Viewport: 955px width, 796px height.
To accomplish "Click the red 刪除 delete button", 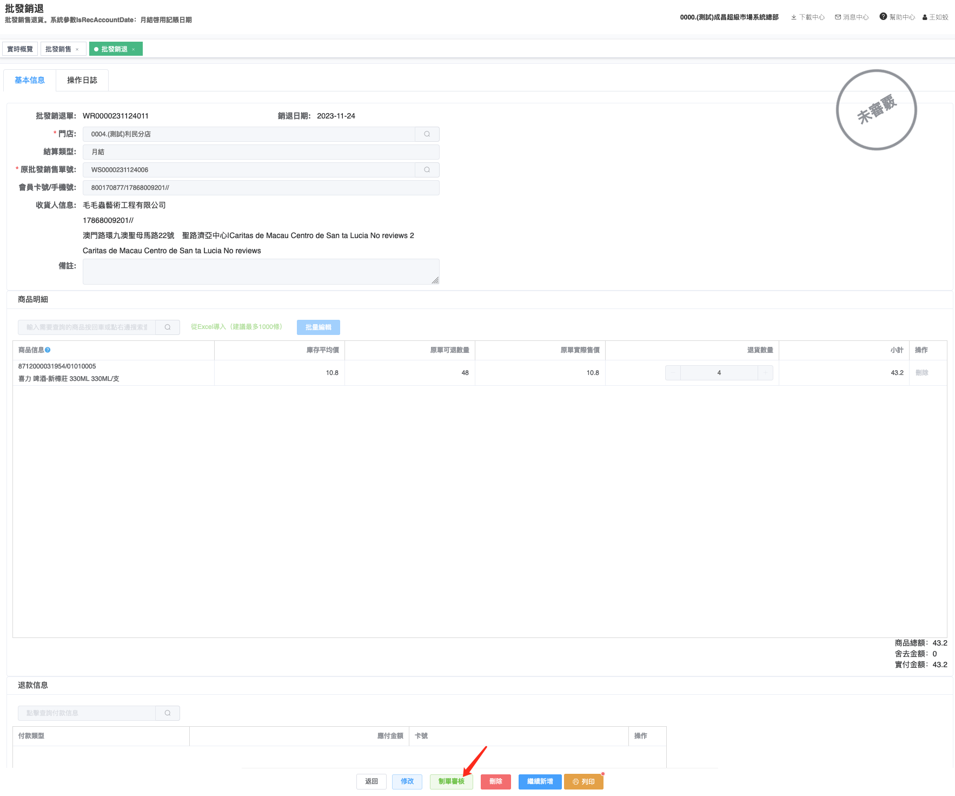I will [x=495, y=781].
